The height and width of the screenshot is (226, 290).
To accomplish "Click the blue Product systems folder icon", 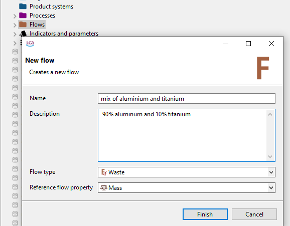I will 23,7.
